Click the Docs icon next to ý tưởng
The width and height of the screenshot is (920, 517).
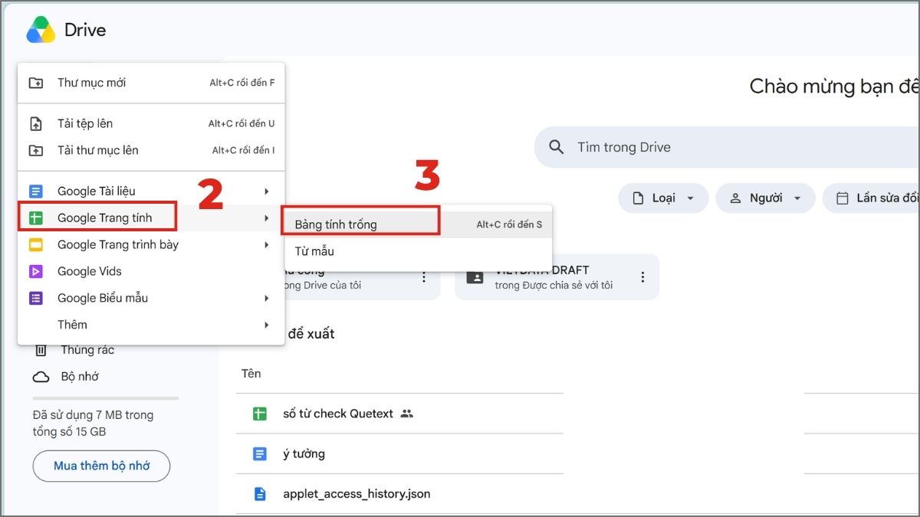(x=260, y=453)
